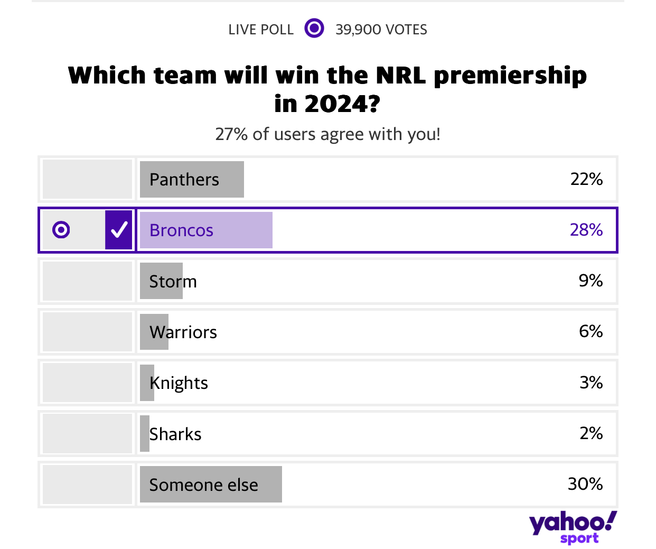Click the live poll circle icon
This screenshot has height=549, width=656.
(314, 28)
